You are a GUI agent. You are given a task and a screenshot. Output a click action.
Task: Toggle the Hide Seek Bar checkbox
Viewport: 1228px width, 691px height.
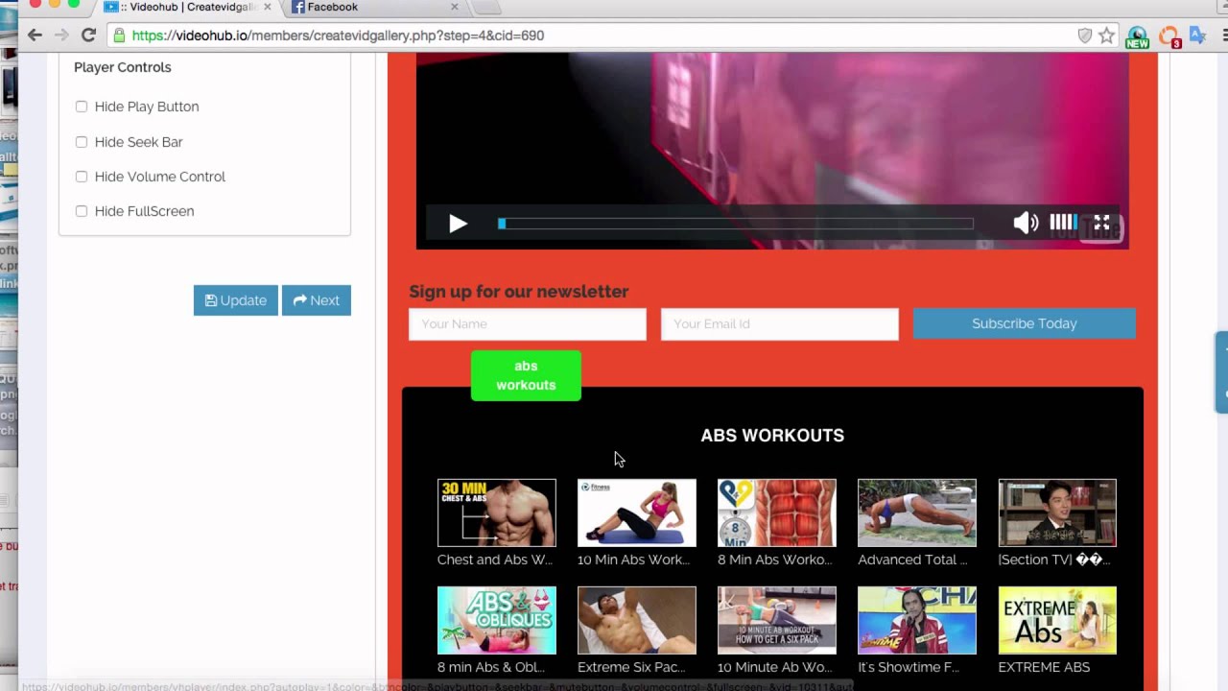pyautogui.click(x=82, y=142)
